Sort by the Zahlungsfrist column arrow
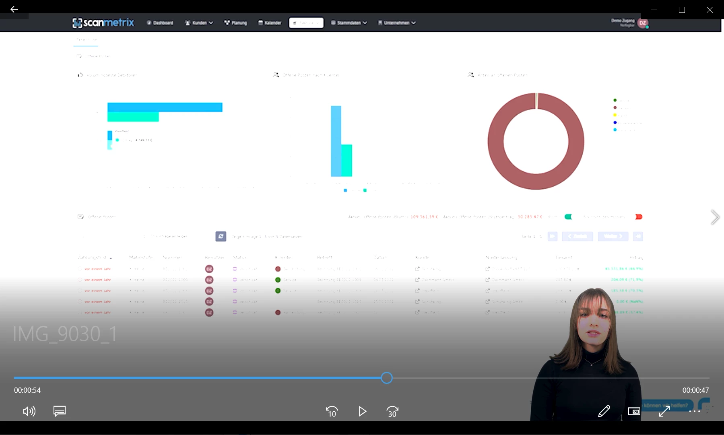The image size is (724, 435). click(111, 258)
